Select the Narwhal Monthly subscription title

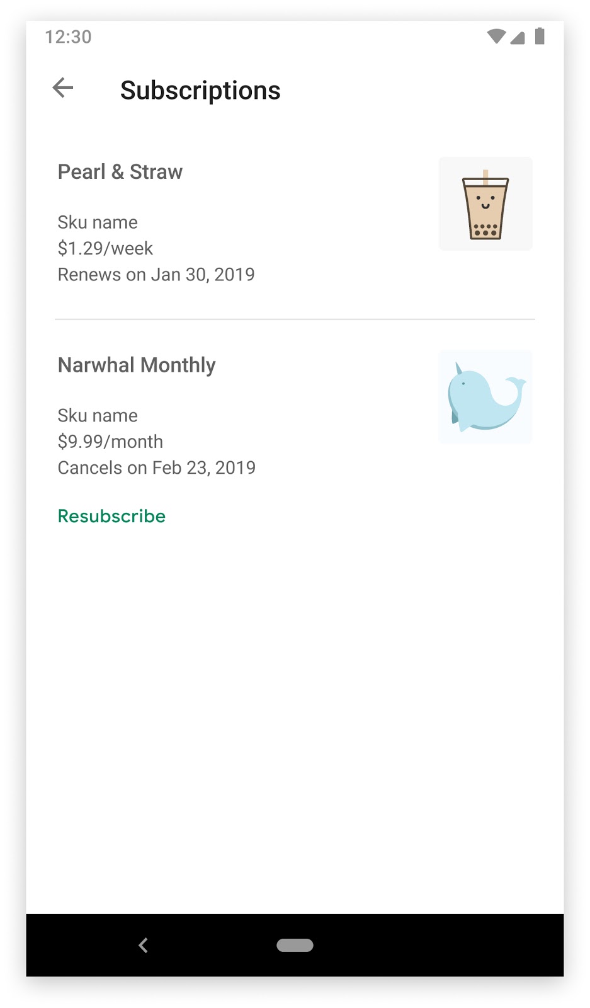coord(137,365)
